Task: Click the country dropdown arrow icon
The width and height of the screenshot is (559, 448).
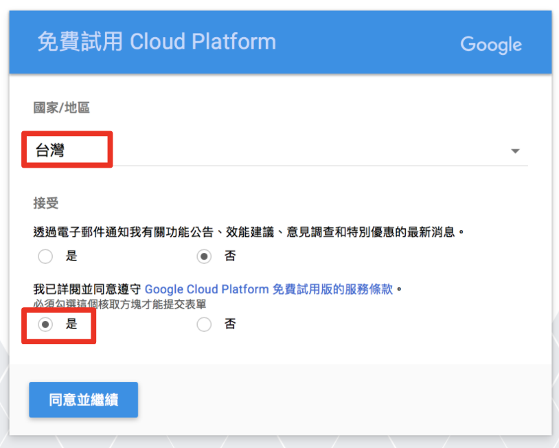Action: (515, 151)
